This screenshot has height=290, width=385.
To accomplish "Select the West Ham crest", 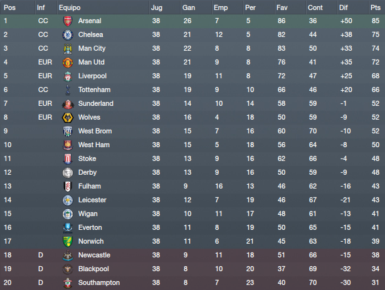I will tap(68, 145).
